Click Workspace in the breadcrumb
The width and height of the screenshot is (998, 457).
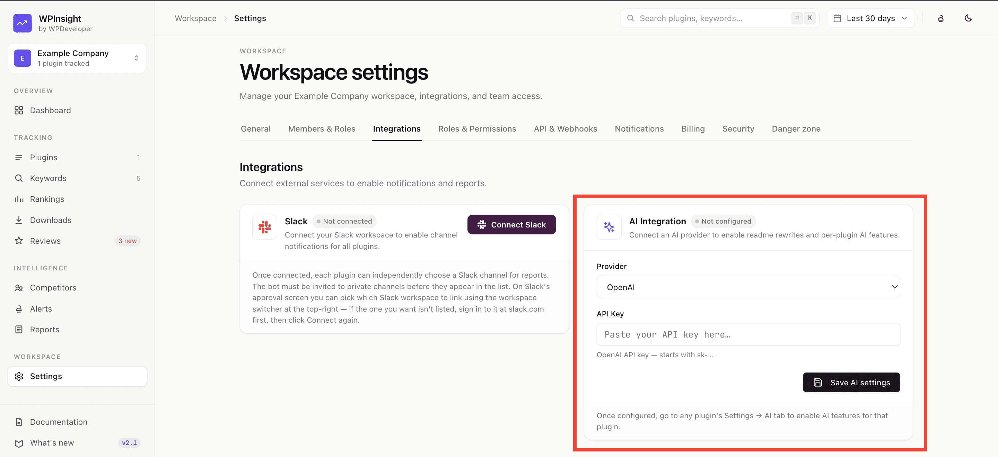pos(195,18)
